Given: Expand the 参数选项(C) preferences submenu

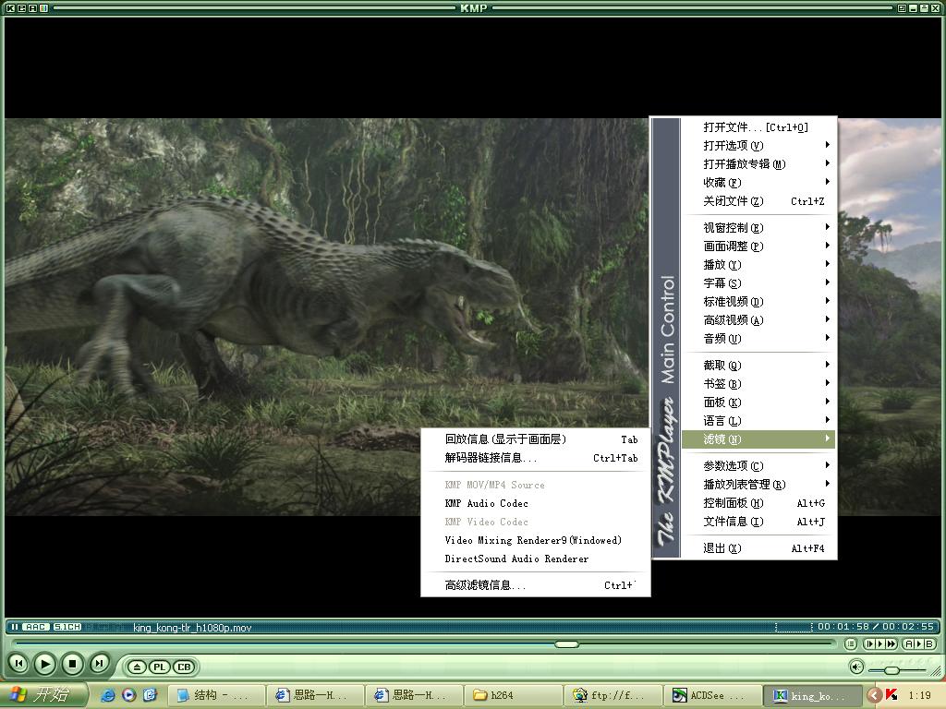Looking at the screenshot, I should tap(758, 465).
